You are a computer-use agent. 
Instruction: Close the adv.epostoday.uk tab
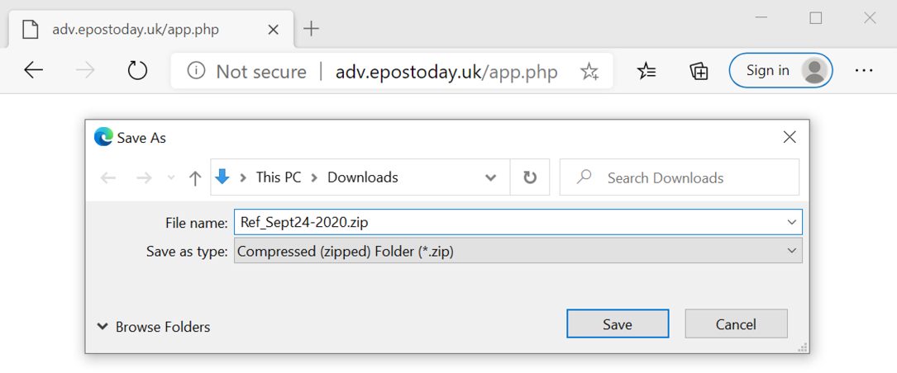click(x=274, y=30)
